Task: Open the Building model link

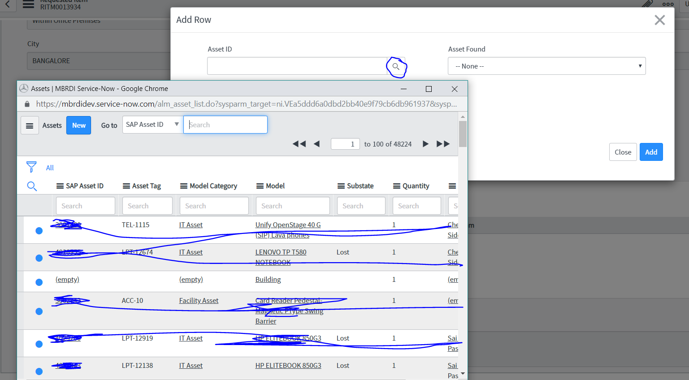Action: click(x=268, y=280)
